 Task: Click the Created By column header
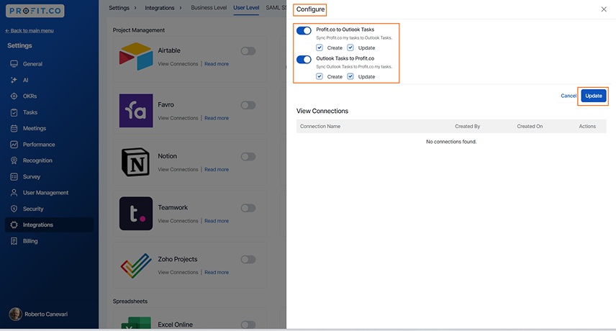point(468,127)
